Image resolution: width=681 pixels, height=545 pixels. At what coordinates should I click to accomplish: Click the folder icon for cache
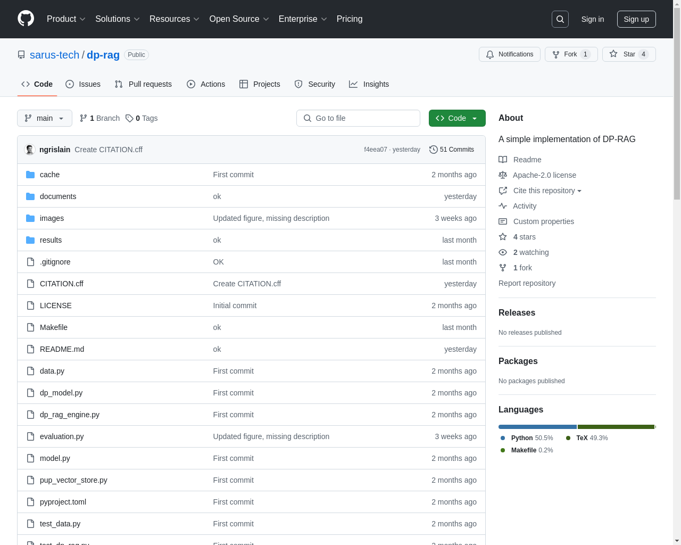[30, 175]
